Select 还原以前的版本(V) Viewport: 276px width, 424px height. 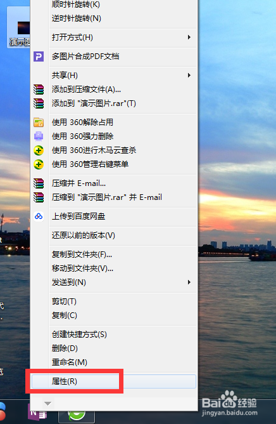(x=84, y=235)
